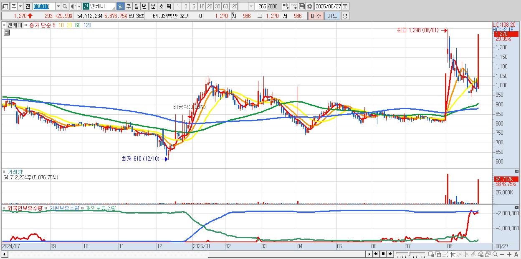Click the 매도 sell button
521x259 pixels.
(332, 16)
